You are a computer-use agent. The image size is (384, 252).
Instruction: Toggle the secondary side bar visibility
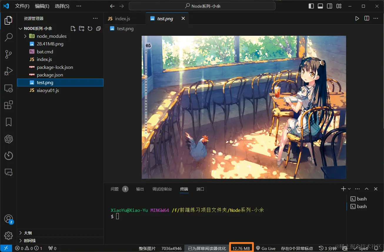pyautogui.click(x=330, y=6)
